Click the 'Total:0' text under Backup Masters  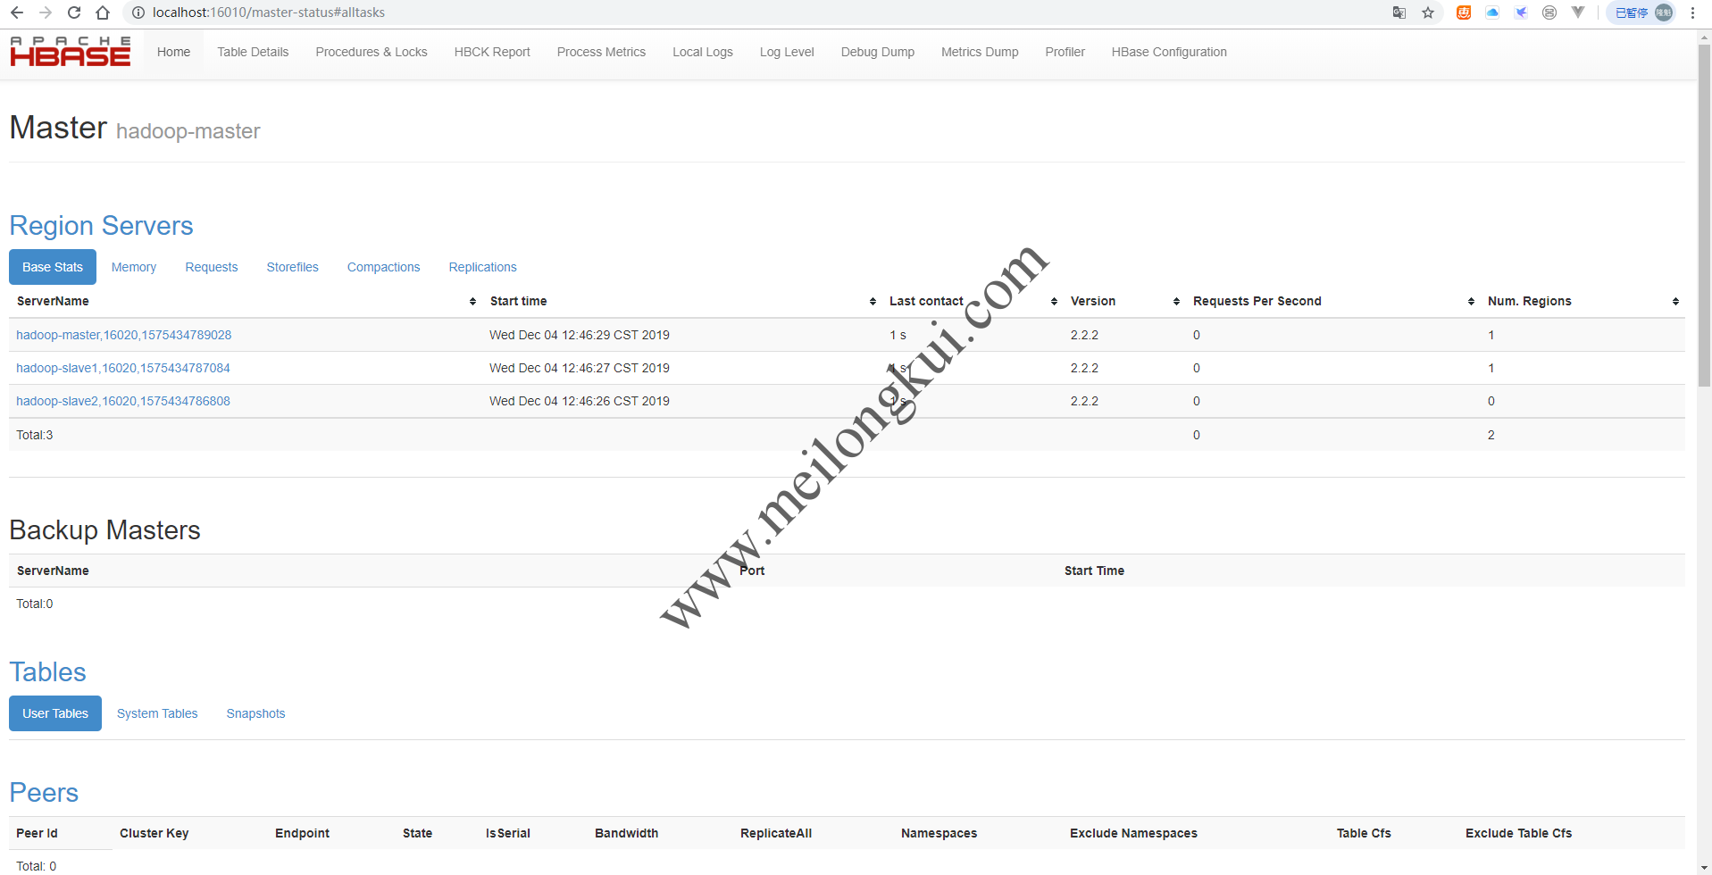(35, 604)
